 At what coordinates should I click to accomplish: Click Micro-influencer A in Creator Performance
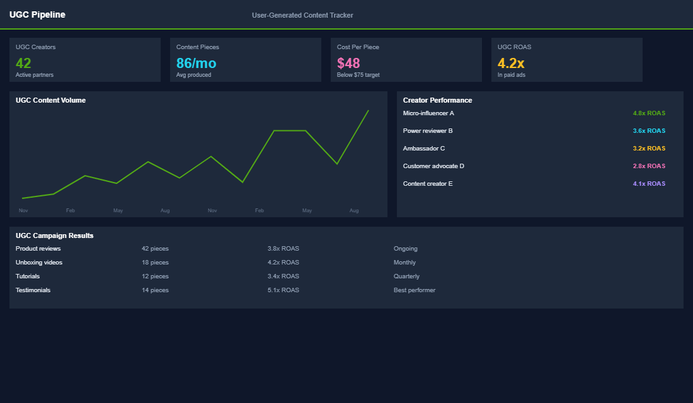(x=428, y=113)
